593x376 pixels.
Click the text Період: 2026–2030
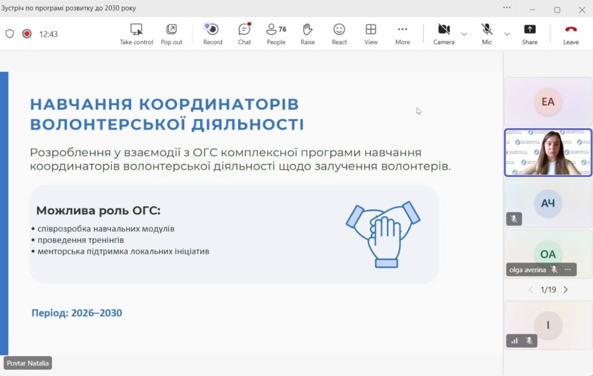tap(77, 313)
